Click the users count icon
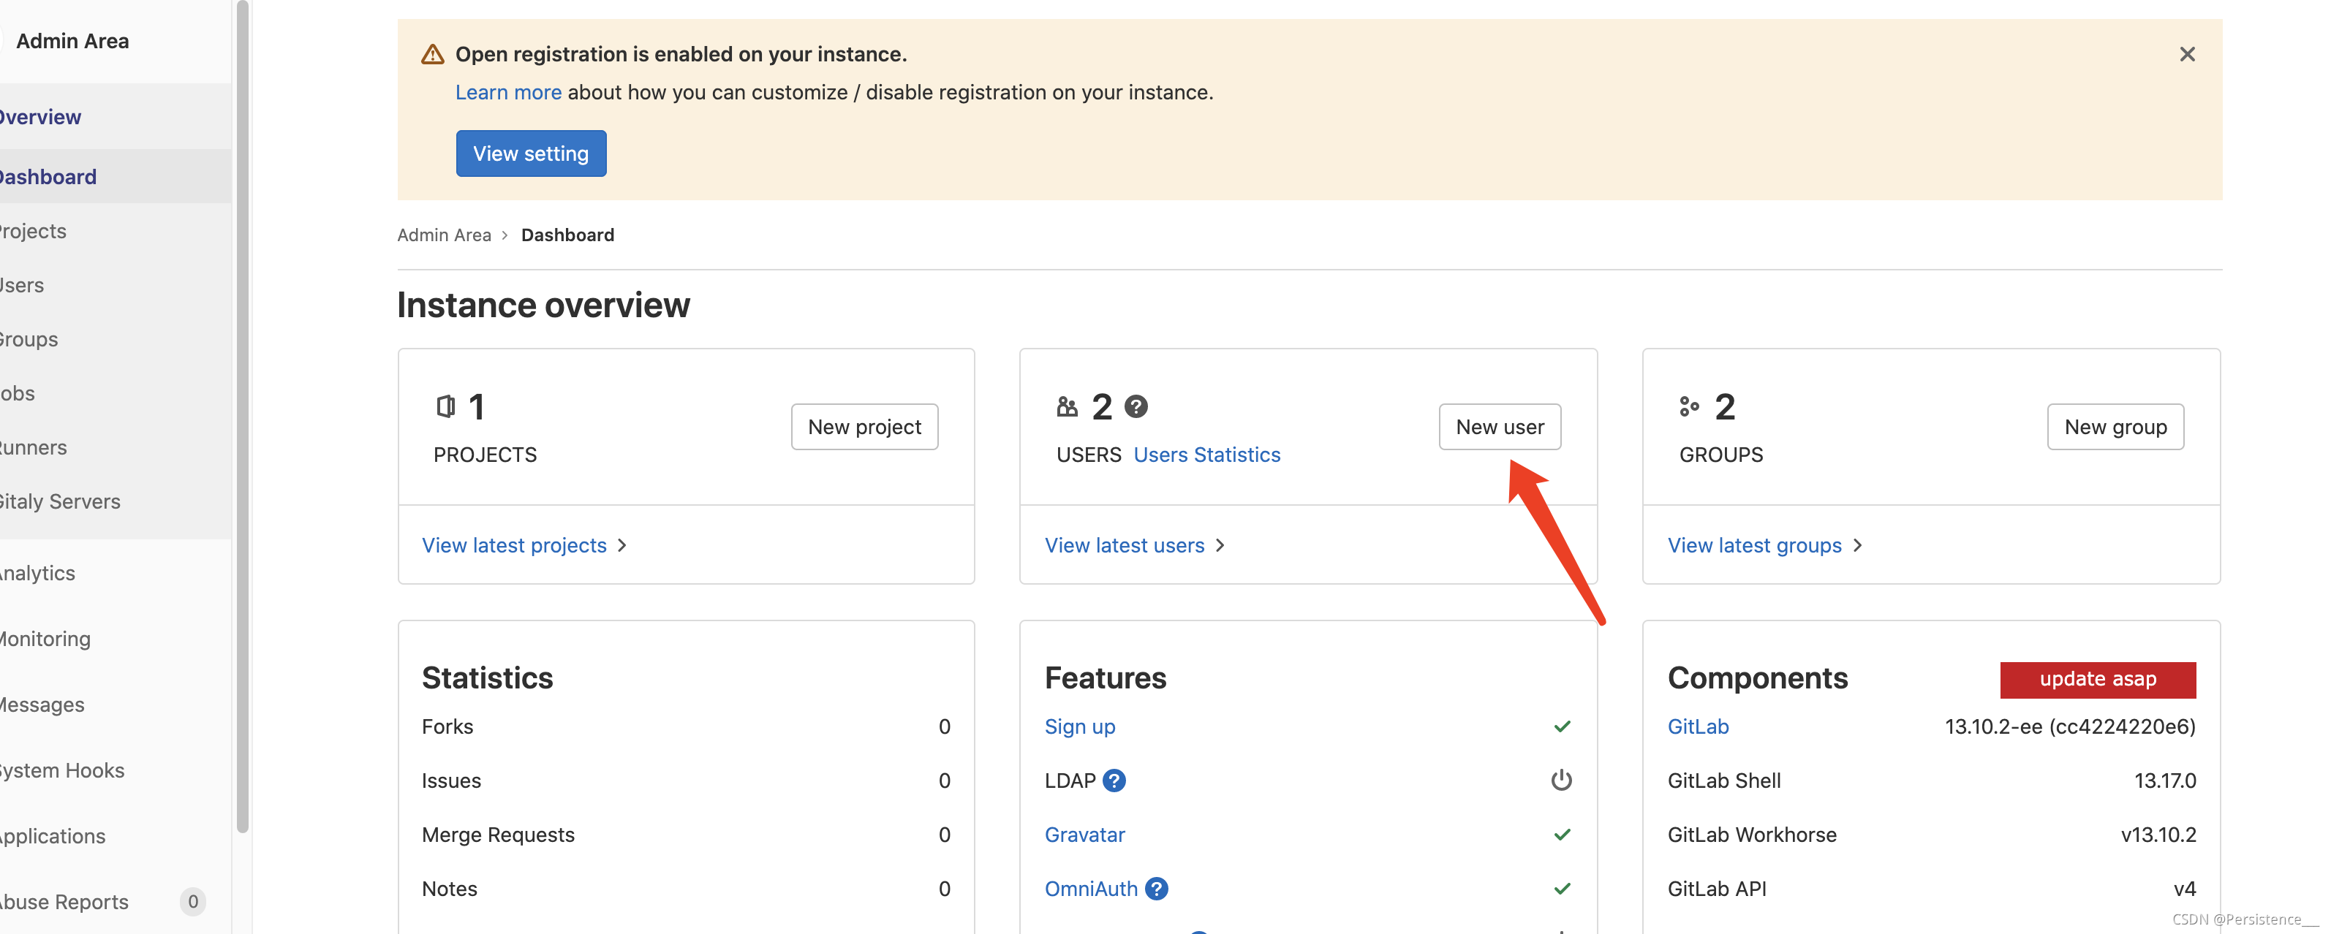The image size is (2331, 934). tap(1067, 407)
